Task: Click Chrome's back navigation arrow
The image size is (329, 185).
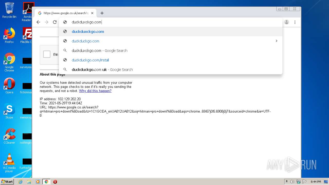Action: coord(38,22)
